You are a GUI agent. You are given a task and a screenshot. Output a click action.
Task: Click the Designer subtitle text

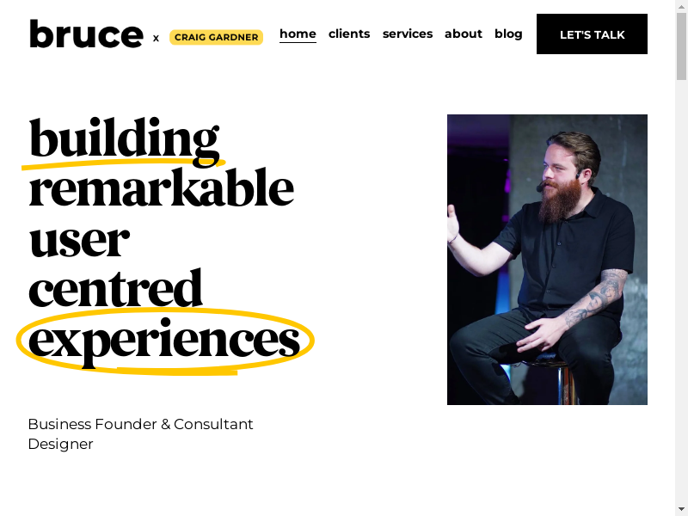[x=60, y=444]
